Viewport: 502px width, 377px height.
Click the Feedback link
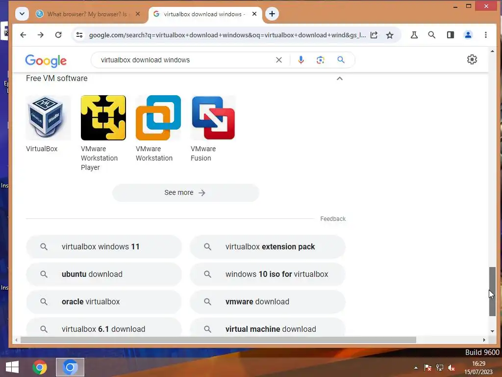click(333, 218)
